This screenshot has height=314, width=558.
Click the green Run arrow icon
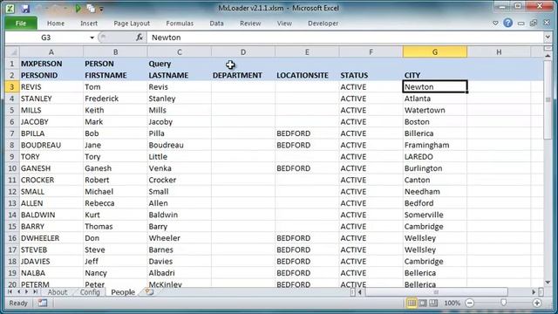click(x=78, y=8)
